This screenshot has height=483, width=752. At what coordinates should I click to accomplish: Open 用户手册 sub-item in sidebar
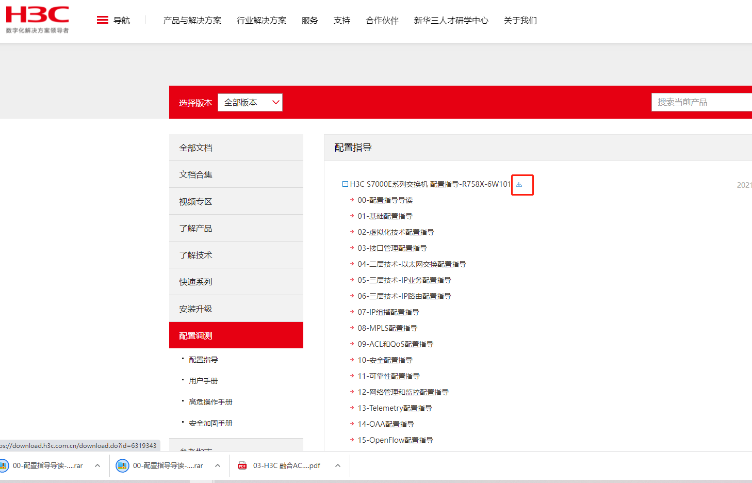pos(203,381)
